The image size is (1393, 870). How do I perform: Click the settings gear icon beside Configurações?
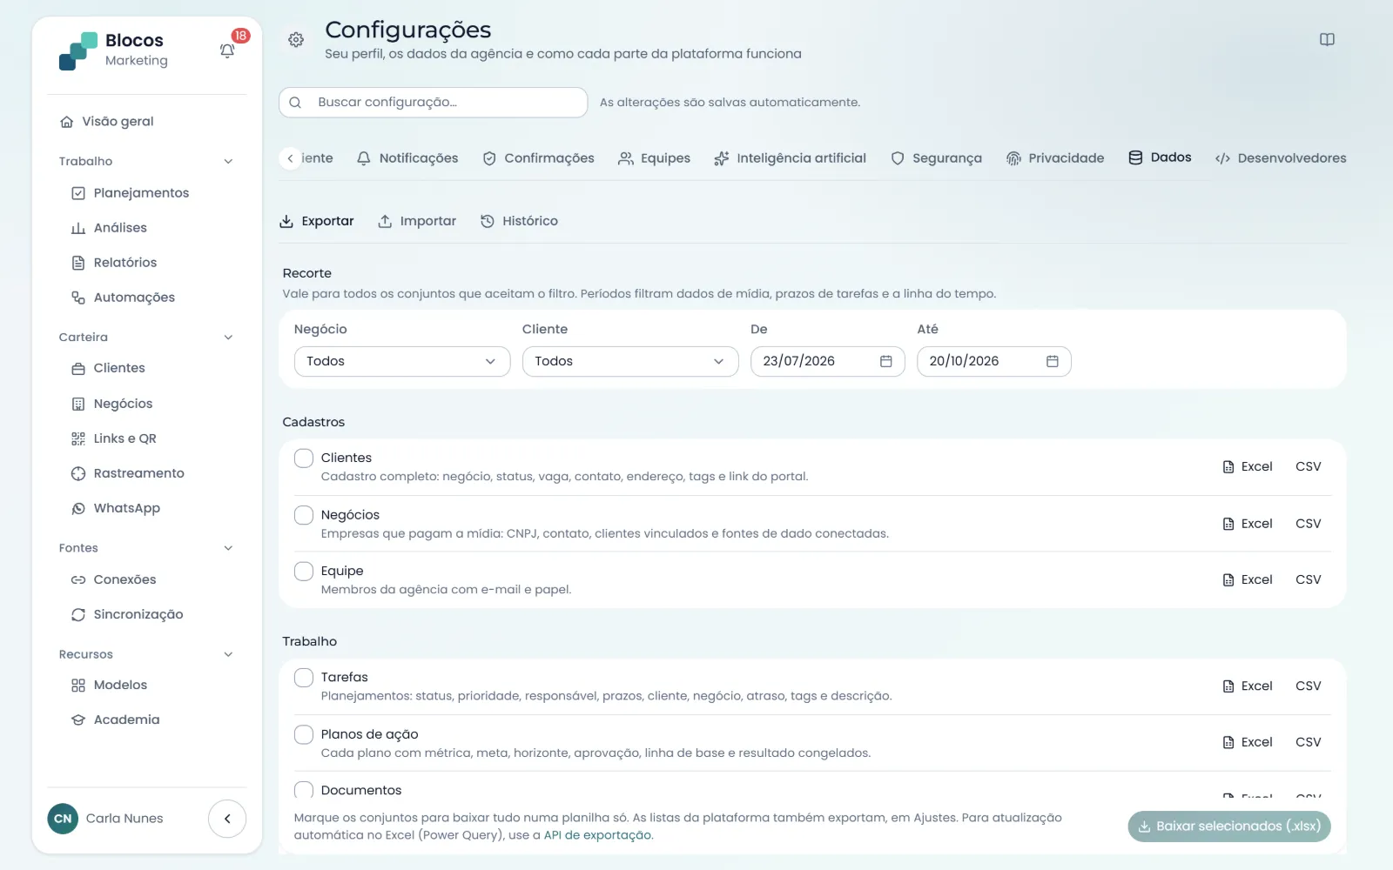point(296,40)
